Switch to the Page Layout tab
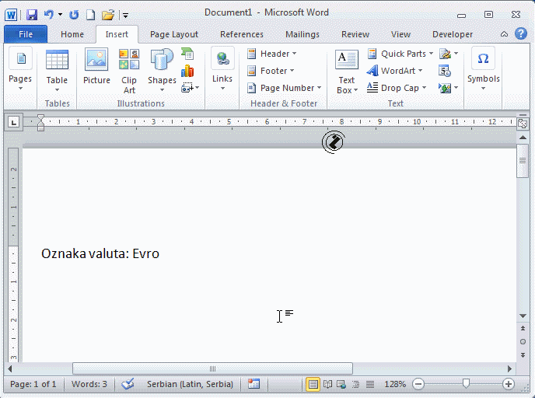Image resolution: width=535 pixels, height=398 pixels. tap(174, 34)
